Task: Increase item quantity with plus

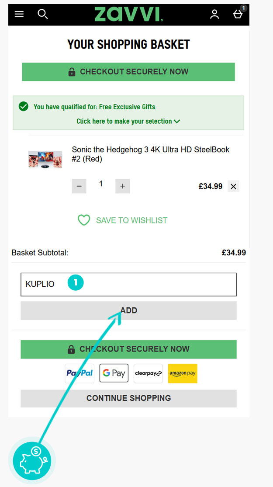Action: click(x=123, y=186)
